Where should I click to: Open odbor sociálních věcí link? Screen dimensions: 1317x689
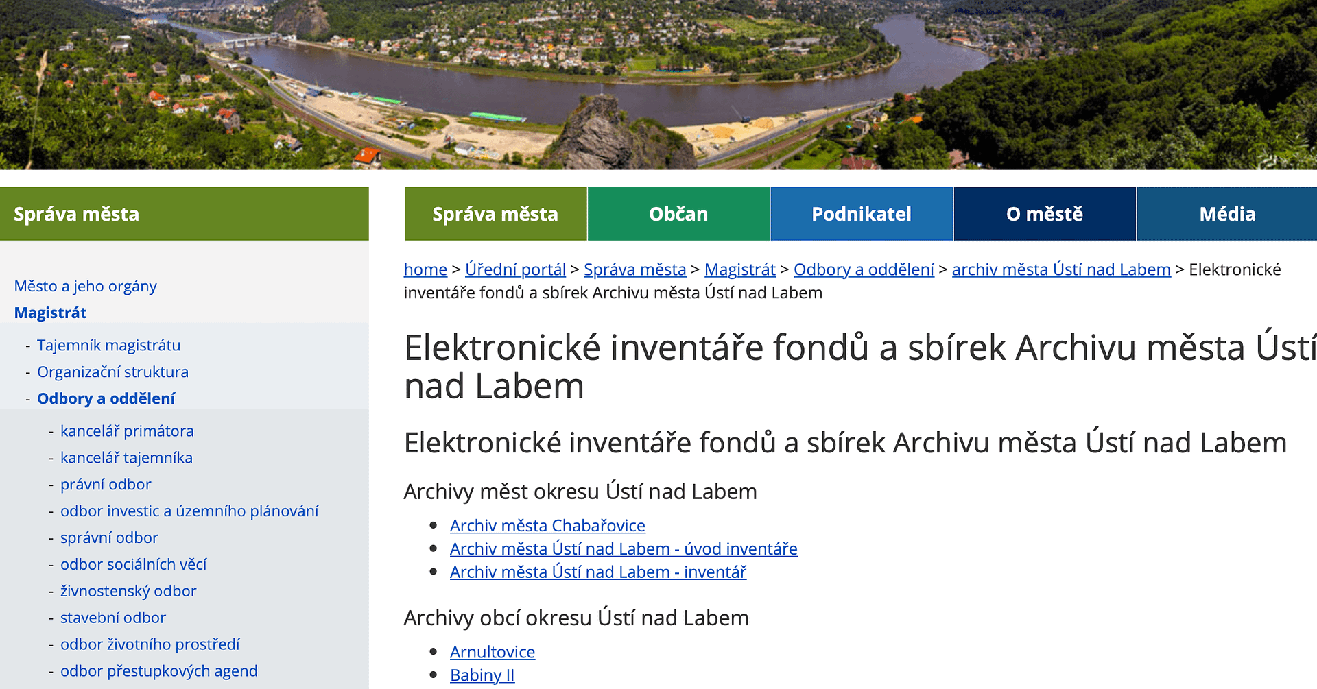click(134, 564)
